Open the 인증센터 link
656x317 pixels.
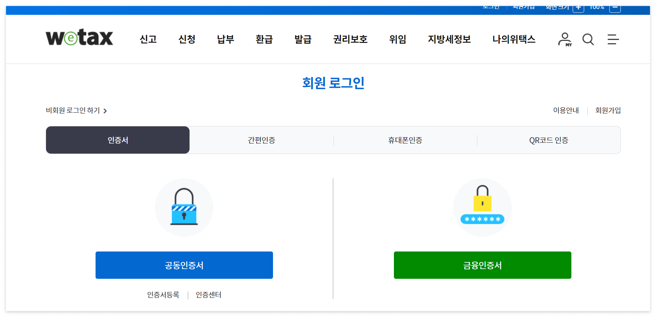click(208, 295)
